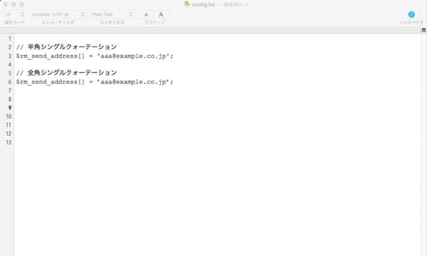The image size is (427, 256).
Task: Open the LF line endings dropdown
Action: 15,14
